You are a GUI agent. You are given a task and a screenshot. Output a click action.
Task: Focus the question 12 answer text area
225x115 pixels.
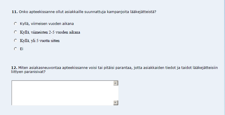63,93
